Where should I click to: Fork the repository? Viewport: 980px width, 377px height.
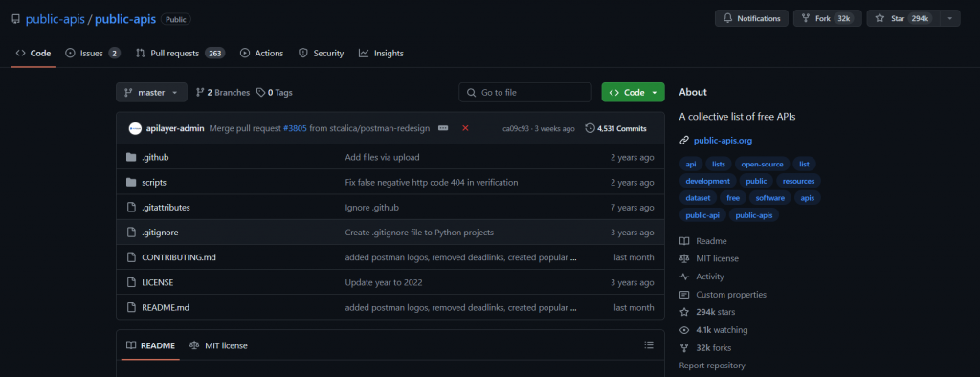point(828,18)
